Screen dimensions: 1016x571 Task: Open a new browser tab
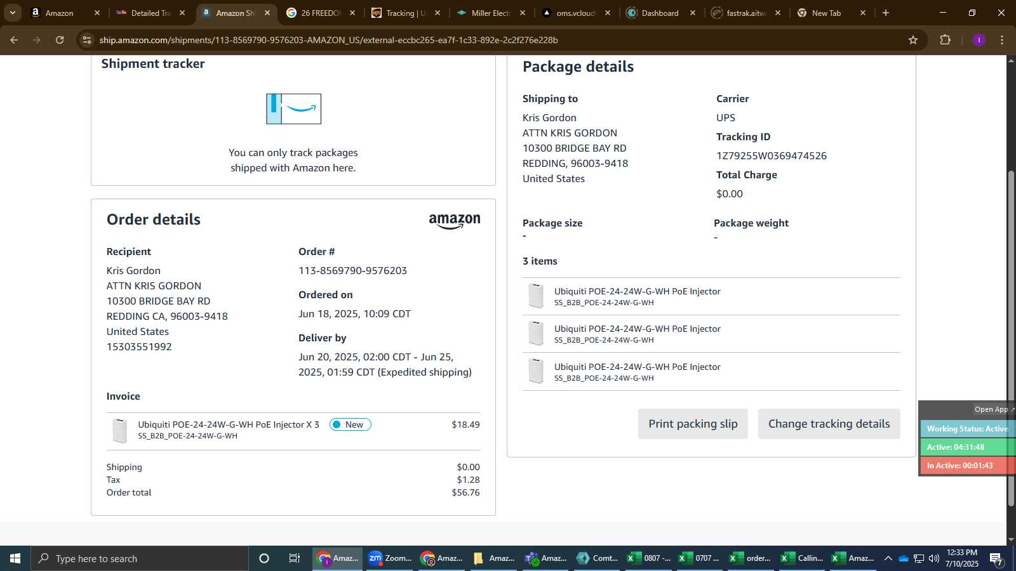tap(886, 13)
